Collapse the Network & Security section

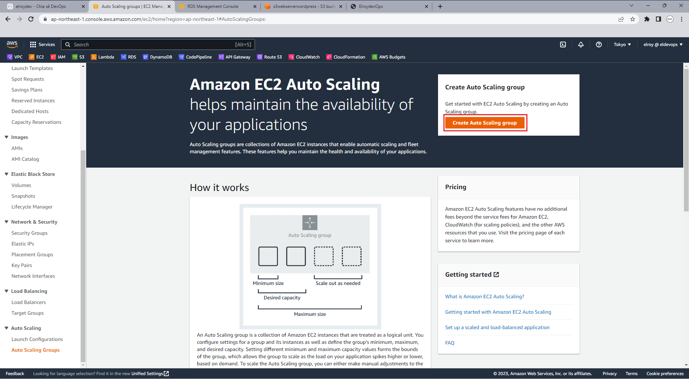point(6,222)
